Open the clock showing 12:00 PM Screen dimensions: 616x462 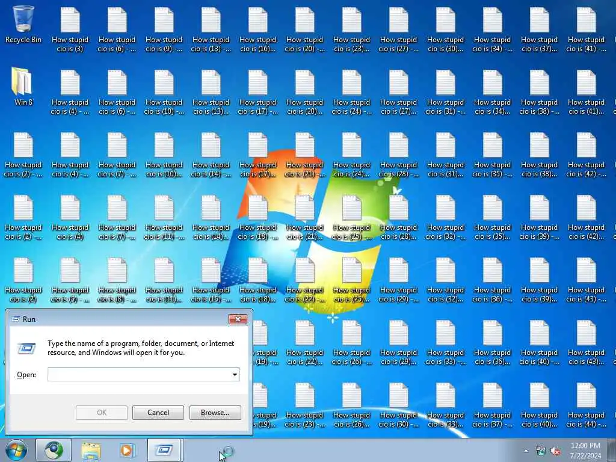pos(585,450)
